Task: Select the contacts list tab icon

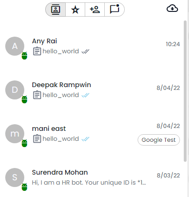Action: [x=56, y=10]
